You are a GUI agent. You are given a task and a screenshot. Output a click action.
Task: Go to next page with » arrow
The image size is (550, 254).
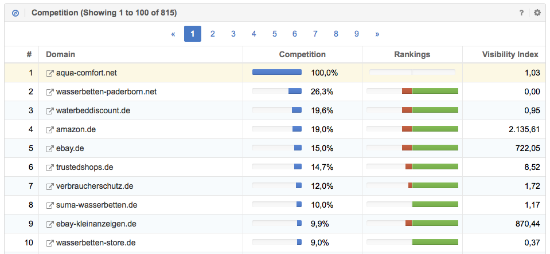click(377, 34)
